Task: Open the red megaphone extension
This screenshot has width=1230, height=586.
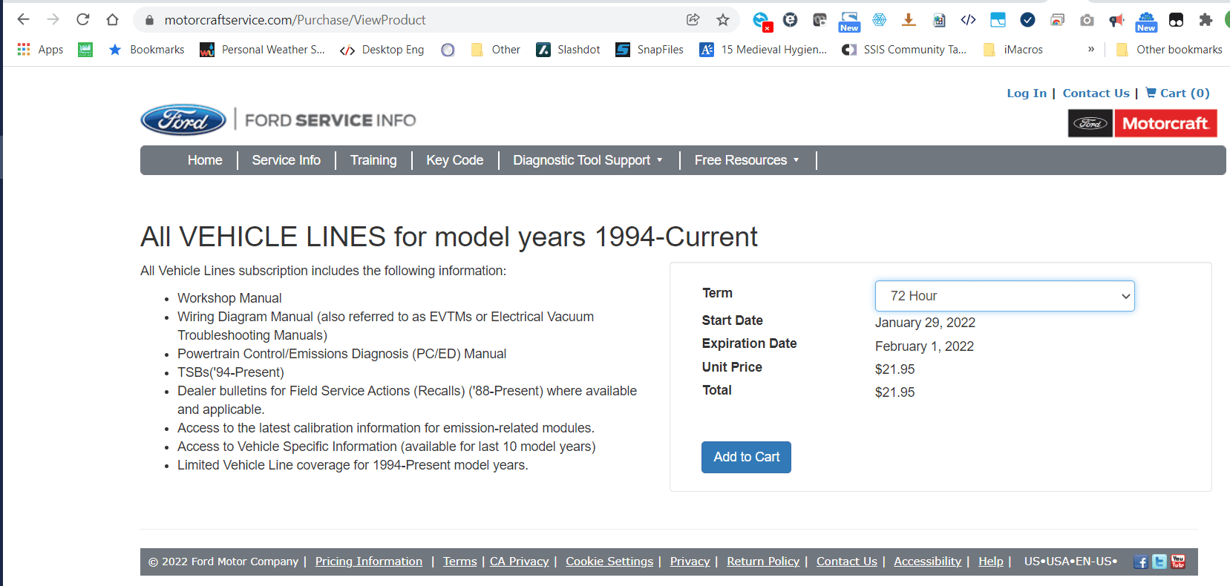Action: point(1116,20)
